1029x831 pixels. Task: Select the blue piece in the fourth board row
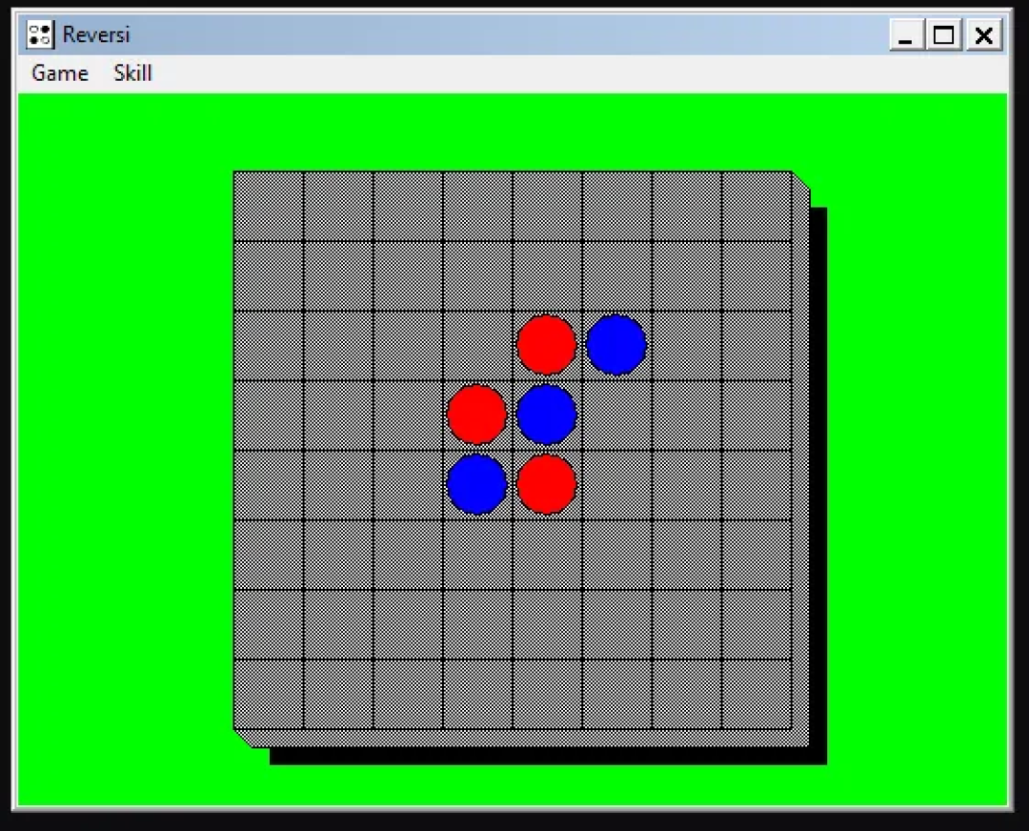[x=547, y=415]
